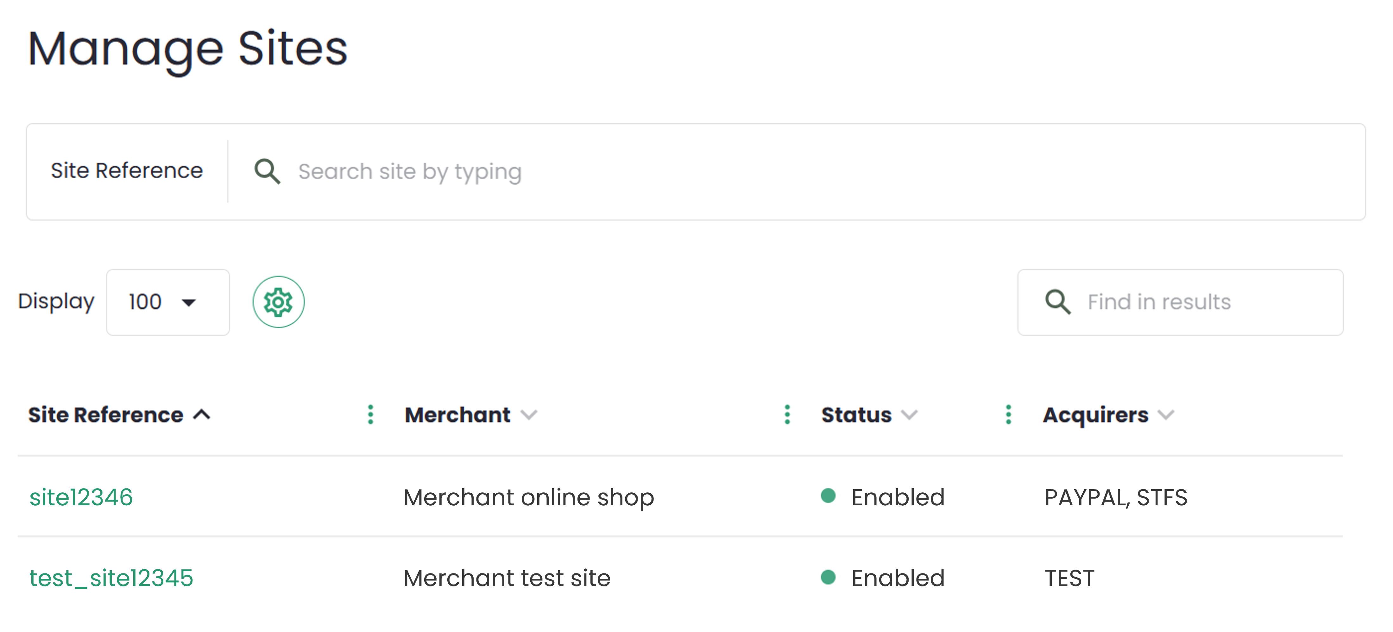1393x632 pixels.
Task: Sort by Status column chevron
Action: tap(910, 415)
